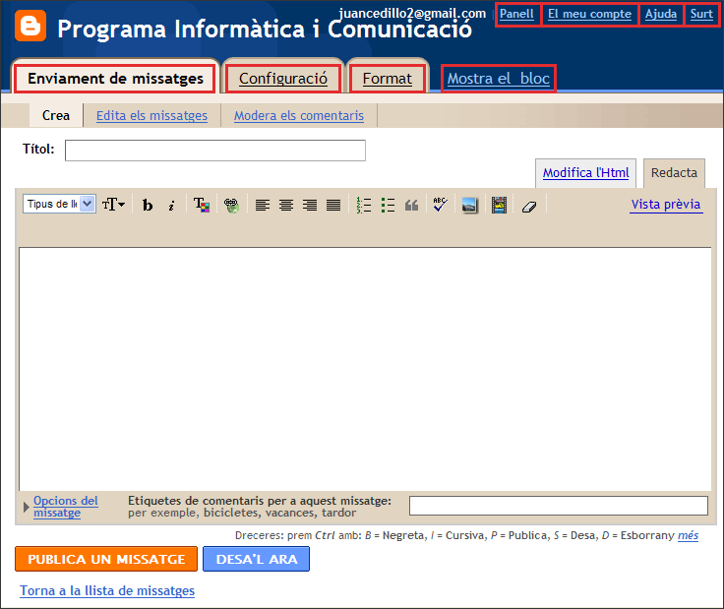Expand Opcions del missatge section
This screenshot has width=724, height=609.
point(65,506)
